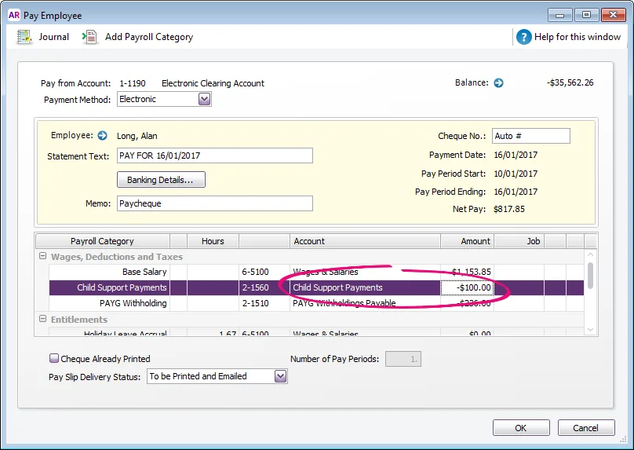
Task: Click the Child Support Payments account name cell
Action: [365, 287]
